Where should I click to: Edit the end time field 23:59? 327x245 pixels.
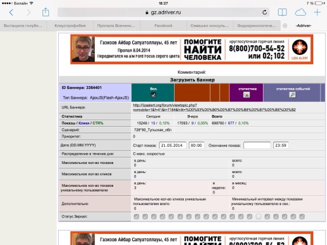pyautogui.click(x=281, y=145)
